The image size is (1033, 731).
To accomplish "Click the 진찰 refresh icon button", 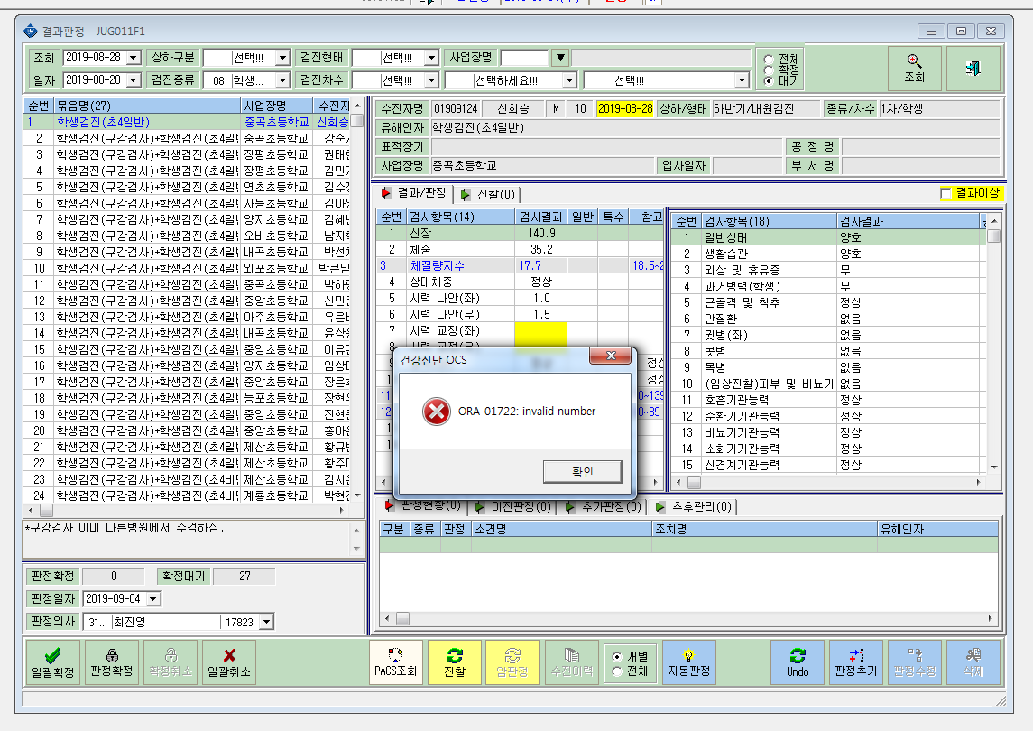I will pyautogui.click(x=455, y=662).
